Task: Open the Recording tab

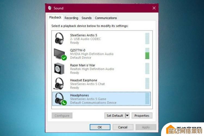Action: (71, 18)
